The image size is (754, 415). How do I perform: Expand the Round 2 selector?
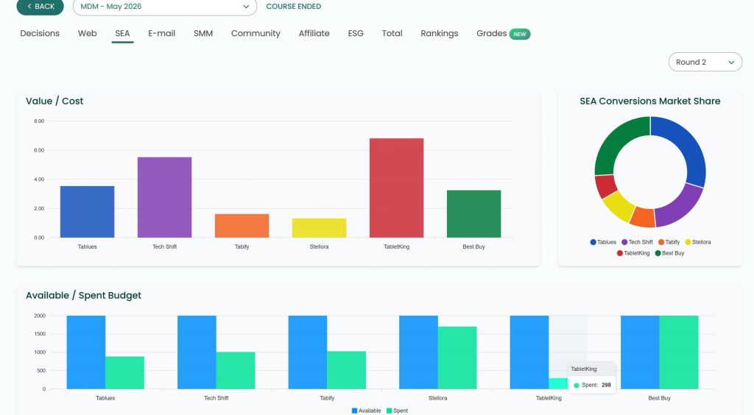705,62
